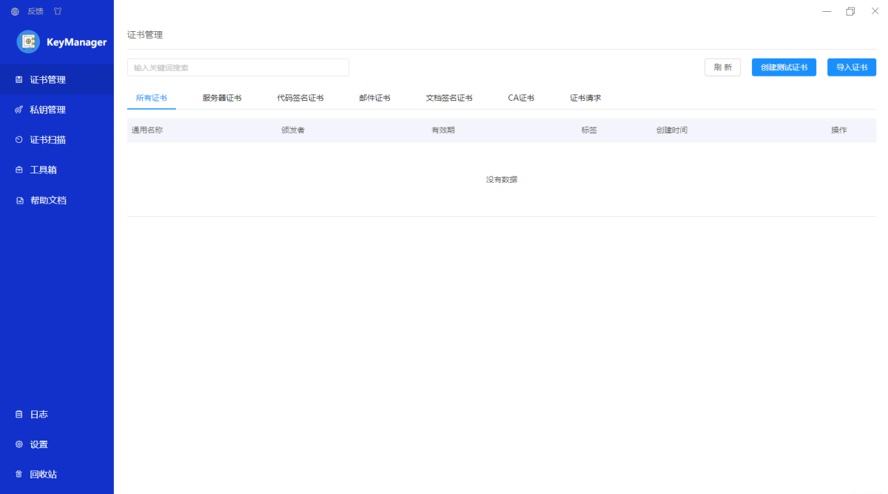This screenshot has height=494, width=888.
Task: View the 日志 log page
Action: (38, 414)
